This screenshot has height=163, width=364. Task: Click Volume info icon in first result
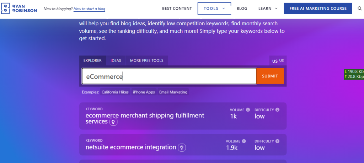pyautogui.click(x=248, y=110)
